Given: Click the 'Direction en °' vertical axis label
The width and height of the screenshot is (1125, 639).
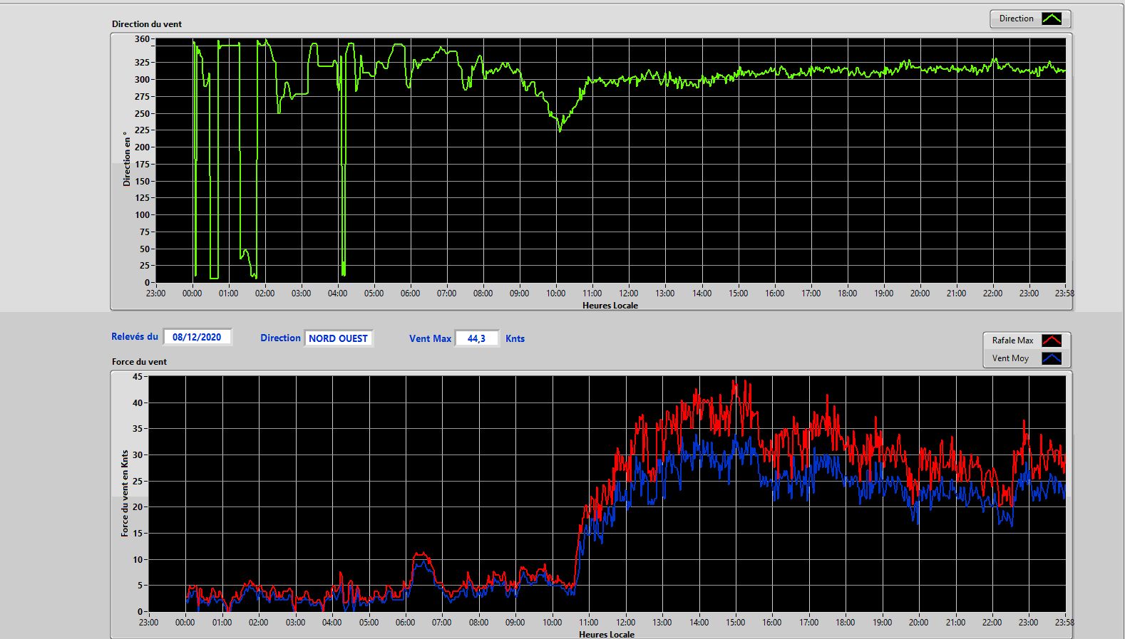Looking at the screenshot, I should pos(127,159).
